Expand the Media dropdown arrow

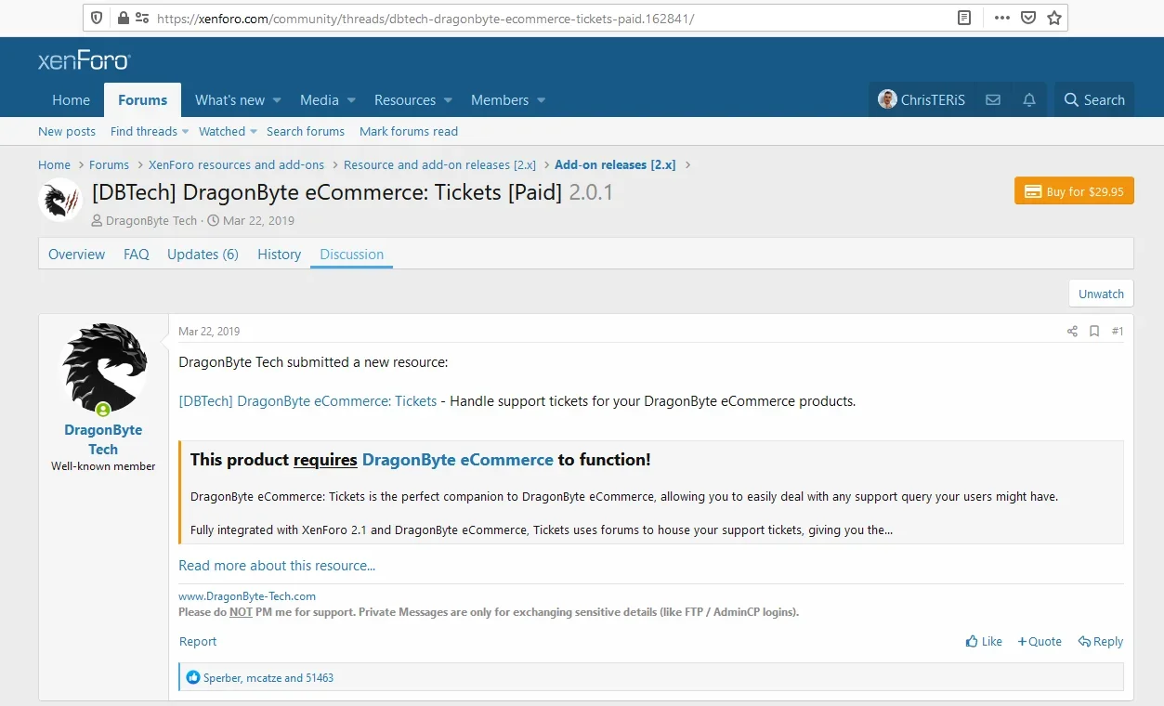[351, 100]
